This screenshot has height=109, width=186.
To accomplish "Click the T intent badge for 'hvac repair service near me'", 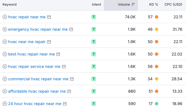I will click(x=94, y=66).
